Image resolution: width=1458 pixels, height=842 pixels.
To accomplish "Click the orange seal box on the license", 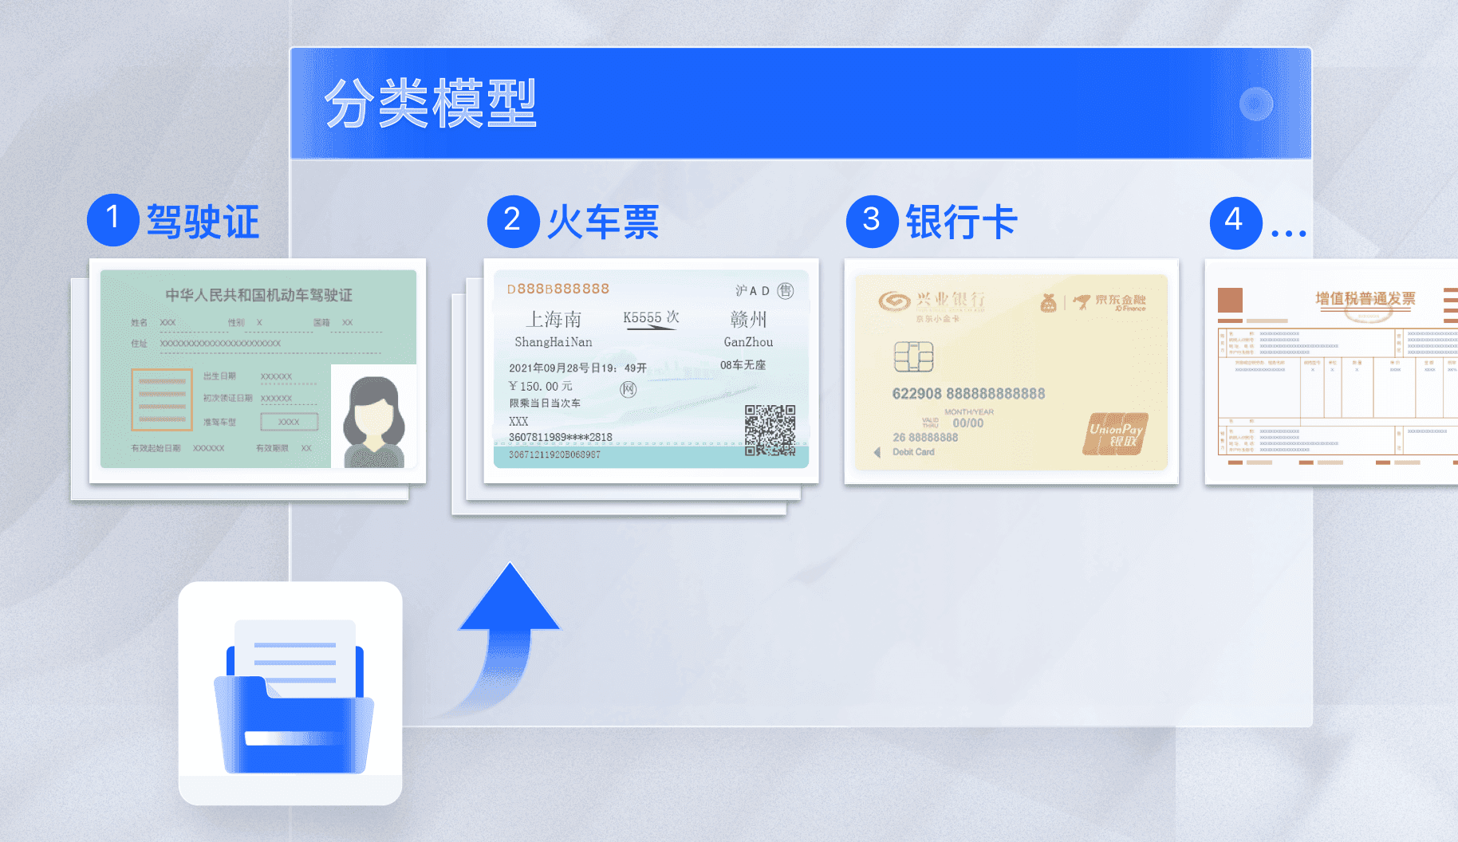I will click(x=162, y=399).
